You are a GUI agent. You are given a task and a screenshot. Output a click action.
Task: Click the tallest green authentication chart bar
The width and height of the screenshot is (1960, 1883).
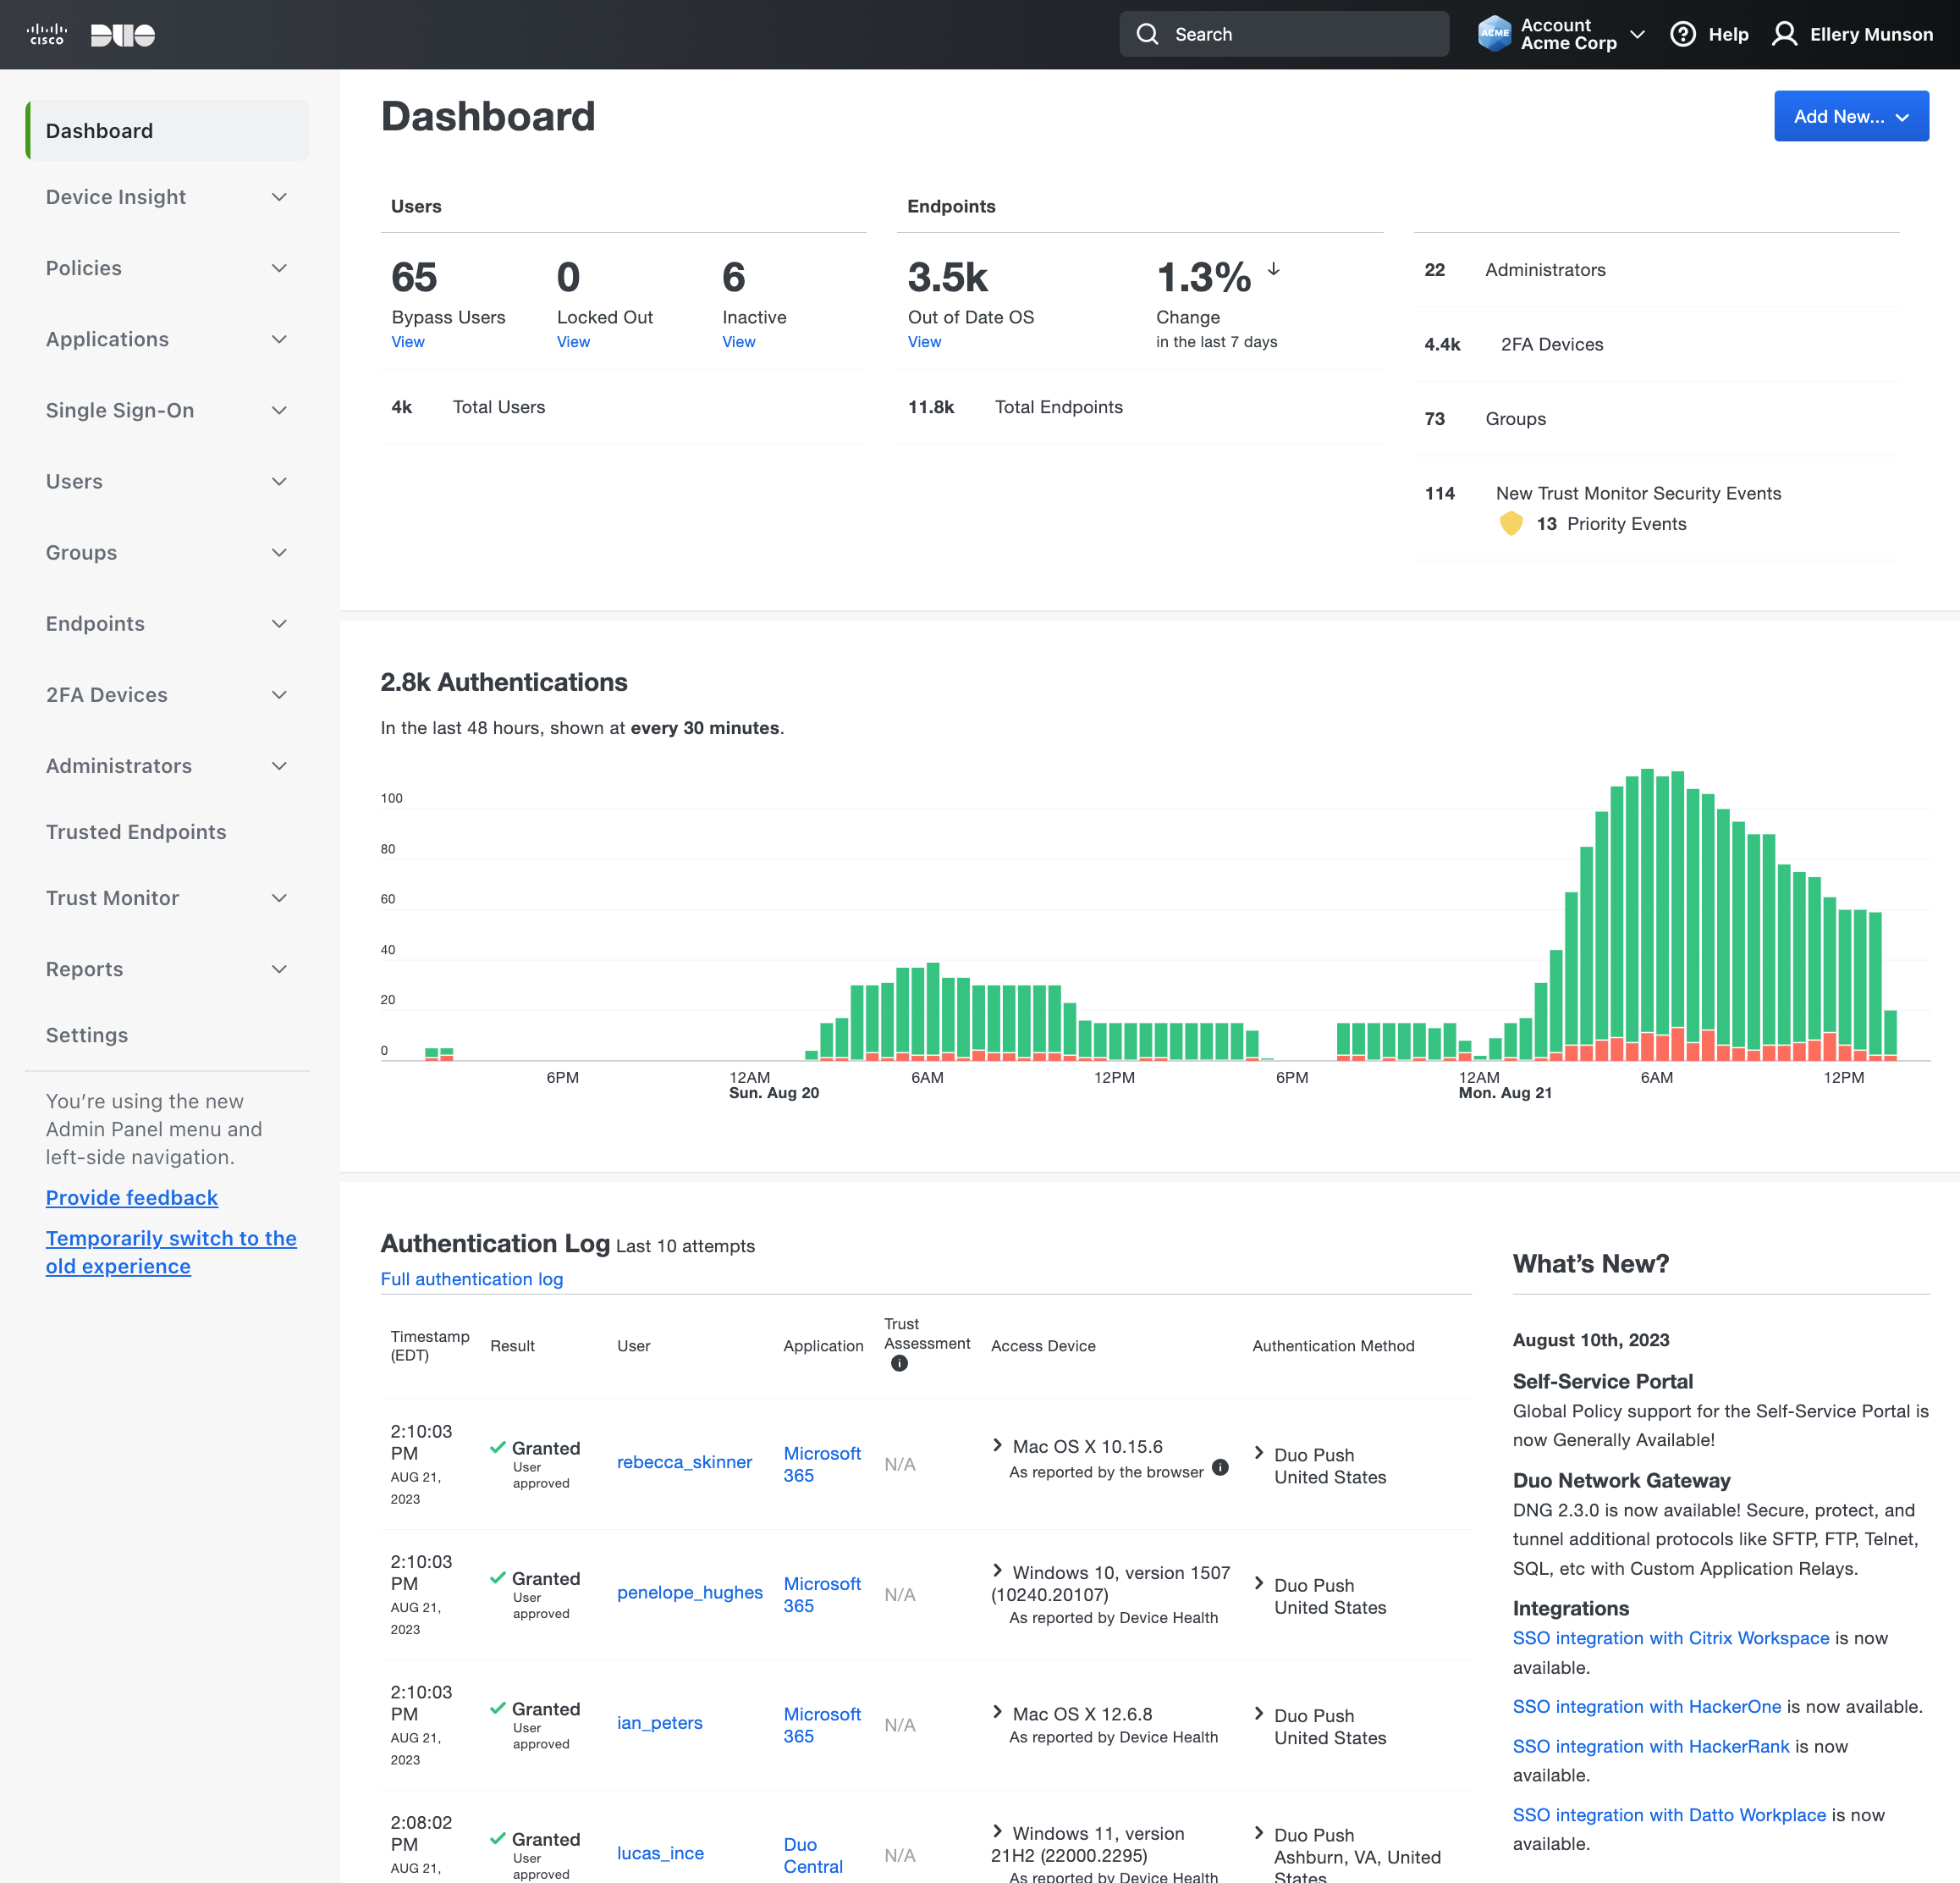(x=1647, y=901)
